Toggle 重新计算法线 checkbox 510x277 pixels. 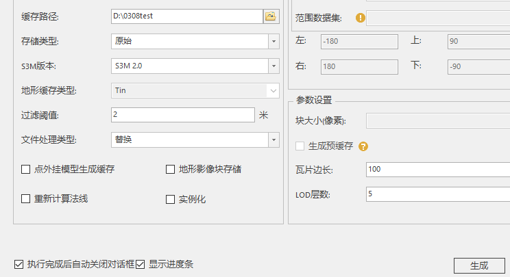[25, 199]
